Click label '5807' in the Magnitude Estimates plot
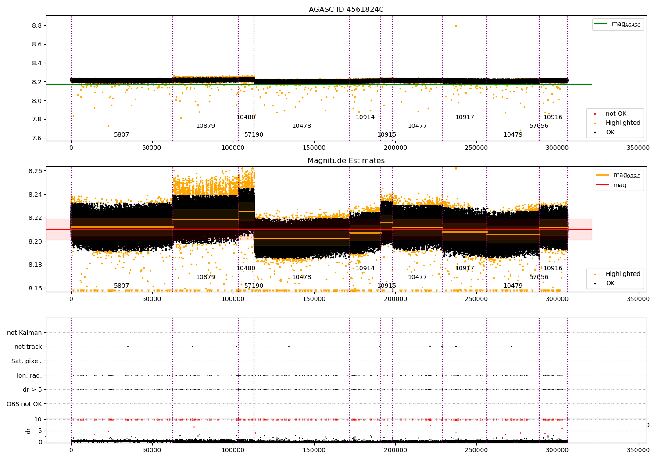 122,286
